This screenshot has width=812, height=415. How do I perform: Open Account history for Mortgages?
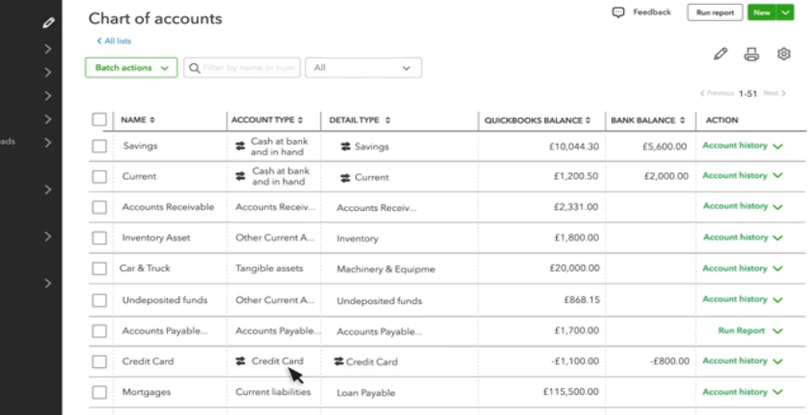tap(735, 392)
